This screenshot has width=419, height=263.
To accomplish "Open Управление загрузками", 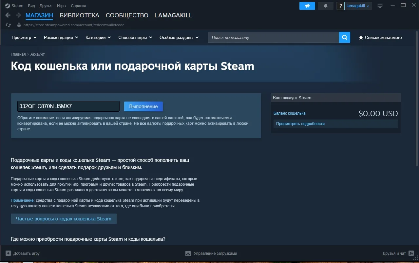I will point(215,254).
